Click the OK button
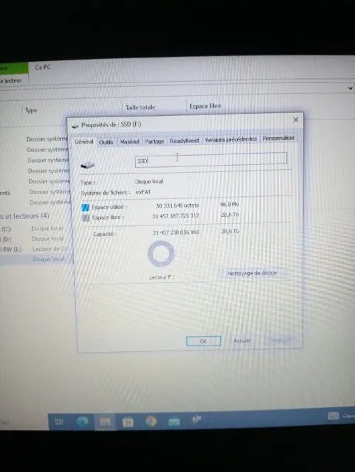Image resolution: width=355 pixels, height=472 pixels. (x=204, y=341)
